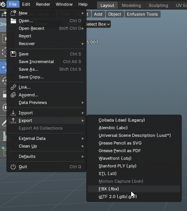Image resolution: width=187 pixels, height=211 pixels.
Task: Switch to the Modeling workspace tab
Action: (132, 5)
